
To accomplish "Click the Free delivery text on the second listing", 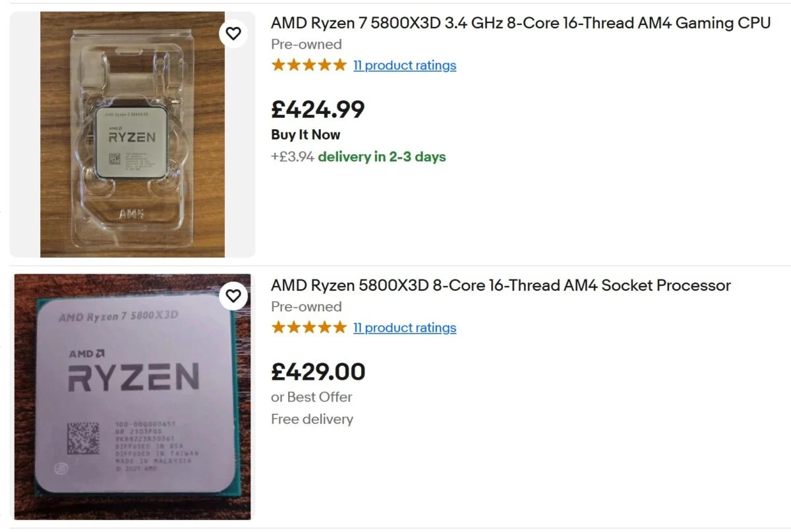I will 312,419.
